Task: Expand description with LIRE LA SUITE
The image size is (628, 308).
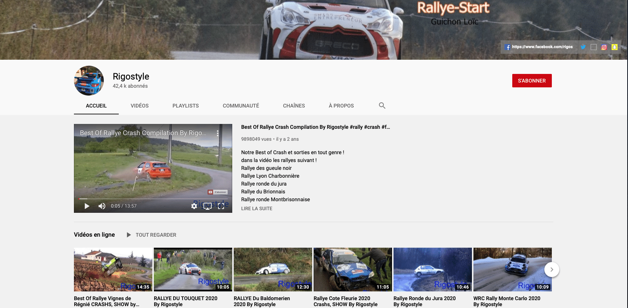Action: click(257, 209)
